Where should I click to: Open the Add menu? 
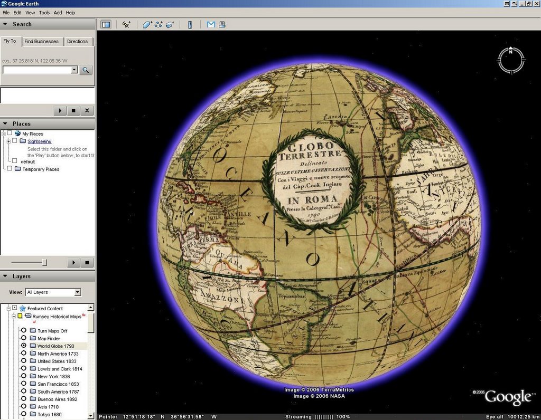tap(58, 13)
